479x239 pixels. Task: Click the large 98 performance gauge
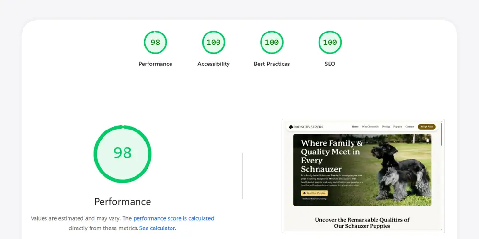click(x=123, y=153)
